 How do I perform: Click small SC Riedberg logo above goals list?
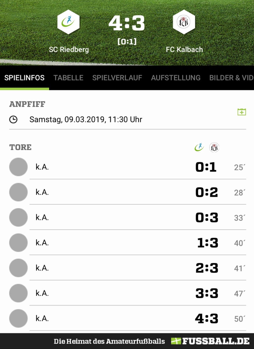(199, 147)
